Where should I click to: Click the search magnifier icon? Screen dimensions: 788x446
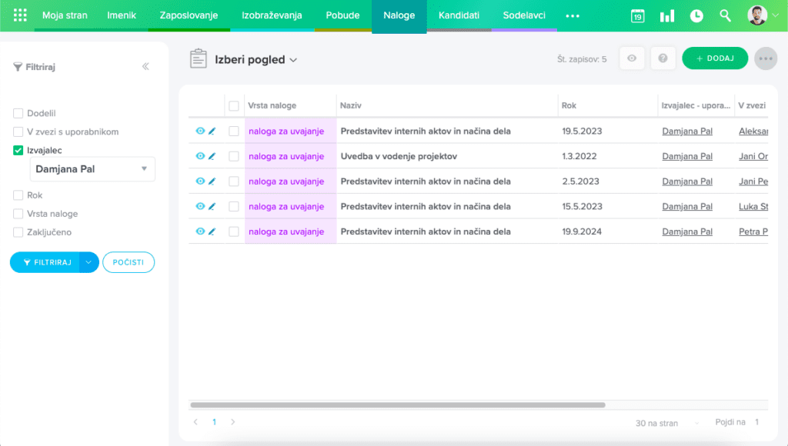[x=725, y=16]
